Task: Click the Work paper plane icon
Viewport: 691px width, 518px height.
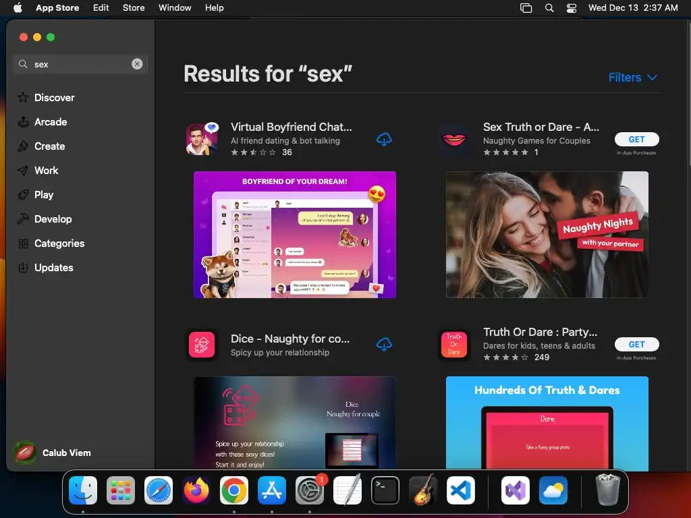Action: coord(23,171)
